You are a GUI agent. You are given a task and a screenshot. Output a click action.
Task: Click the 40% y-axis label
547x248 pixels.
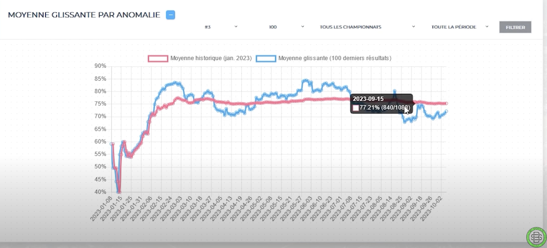tap(100, 192)
